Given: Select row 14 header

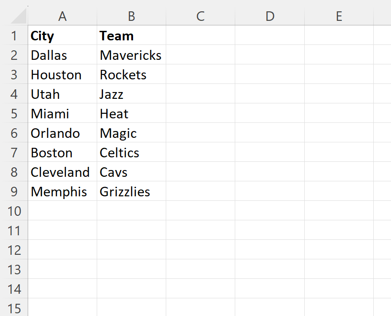Looking at the screenshot, I should click(x=14, y=289).
